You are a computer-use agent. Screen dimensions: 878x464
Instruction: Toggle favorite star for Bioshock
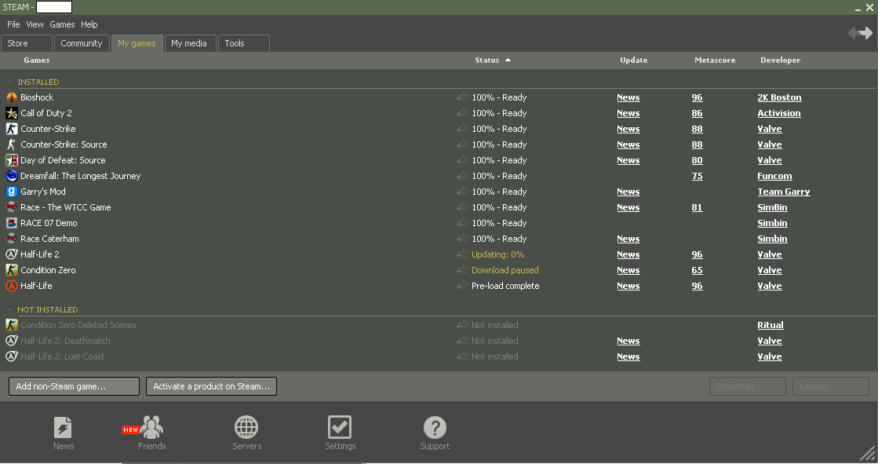pyautogui.click(x=462, y=97)
